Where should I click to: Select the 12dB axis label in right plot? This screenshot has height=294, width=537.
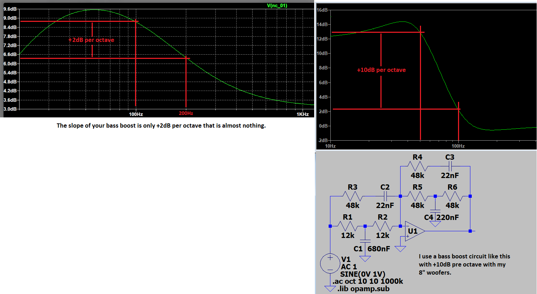[322, 39]
